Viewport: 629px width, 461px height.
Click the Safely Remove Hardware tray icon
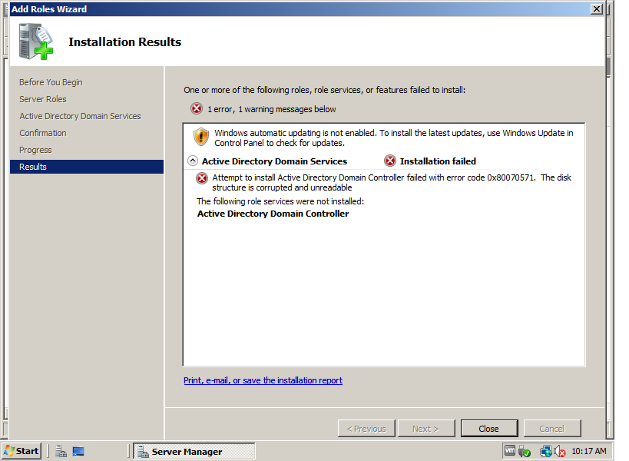(x=524, y=451)
